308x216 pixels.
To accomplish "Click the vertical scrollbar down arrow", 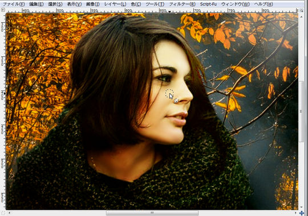I will (301, 207).
